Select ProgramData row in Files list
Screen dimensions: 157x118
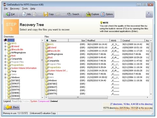pos(97,67)
